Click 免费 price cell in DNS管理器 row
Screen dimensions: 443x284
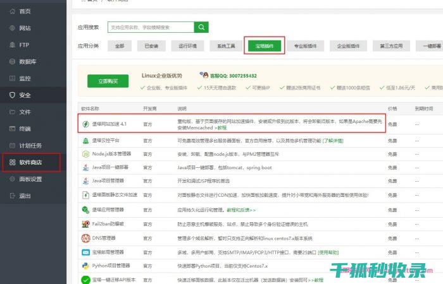click(392, 239)
